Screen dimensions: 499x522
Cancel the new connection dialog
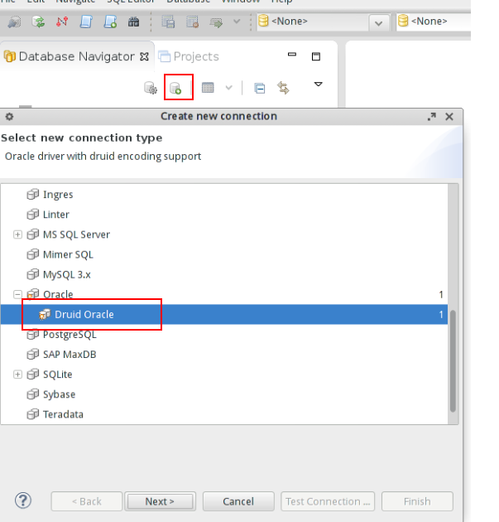(x=238, y=501)
